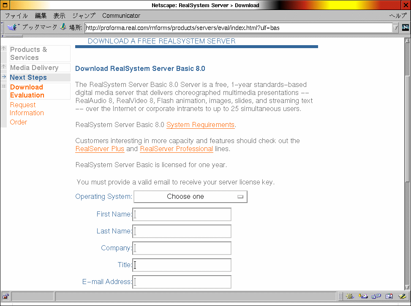
Task: Click the Netscape N logo icon
Action: (x=405, y=27)
